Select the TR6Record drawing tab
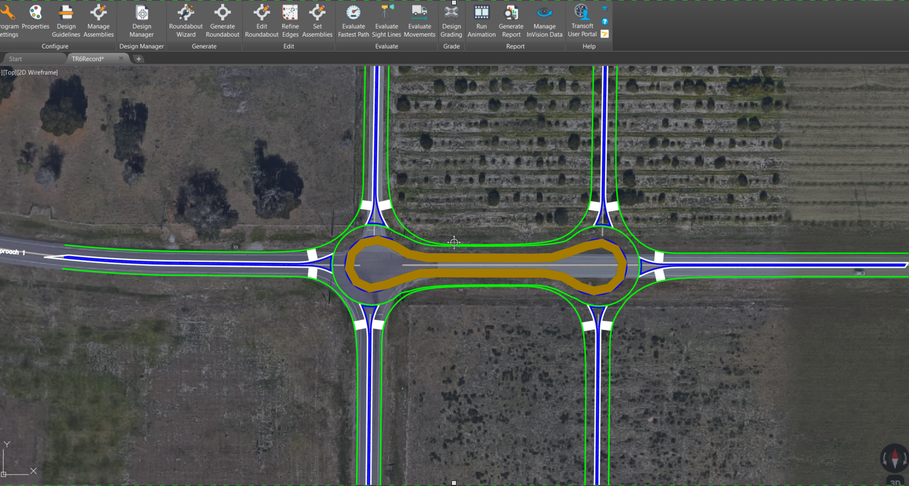This screenshot has height=486, width=909. [88, 59]
